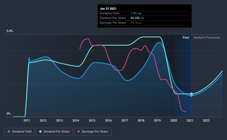Click the 'Past' region label
Viewport: 227px width, 140px height.
click(186, 37)
